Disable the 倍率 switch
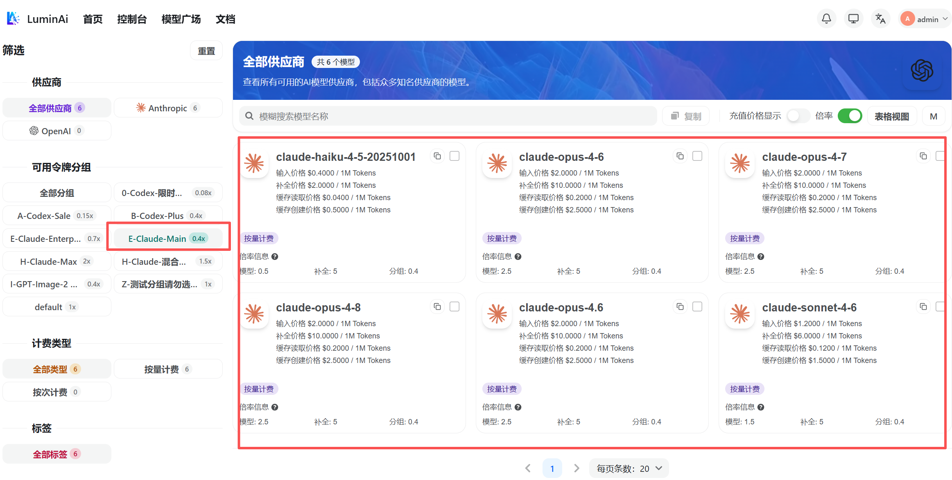 [x=850, y=116]
